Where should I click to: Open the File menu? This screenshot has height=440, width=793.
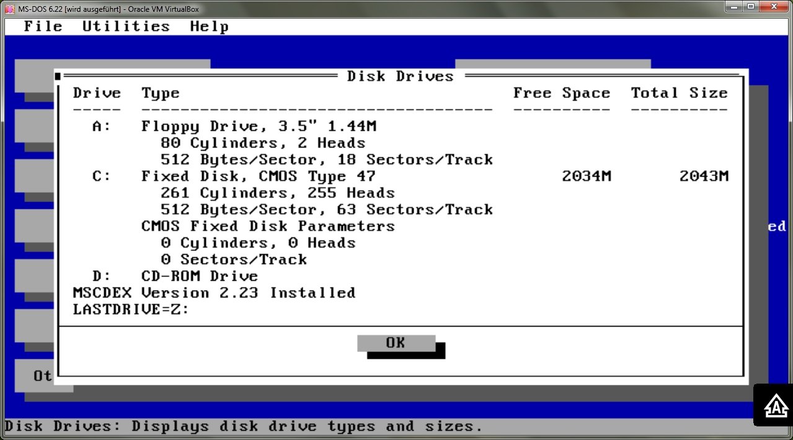pyautogui.click(x=43, y=26)
